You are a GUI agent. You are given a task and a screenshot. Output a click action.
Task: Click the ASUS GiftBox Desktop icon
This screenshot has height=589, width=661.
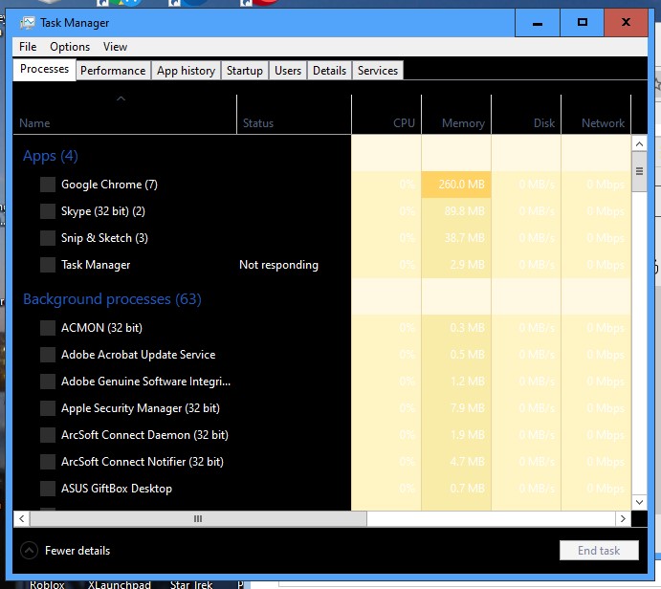click(48, 489)
